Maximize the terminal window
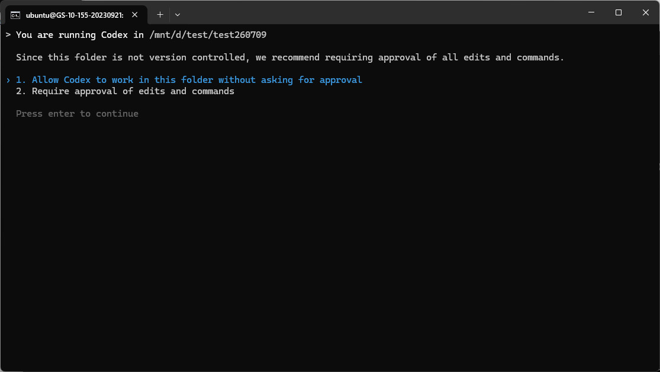The image size is (660, 372). click(x=619, y=12)
